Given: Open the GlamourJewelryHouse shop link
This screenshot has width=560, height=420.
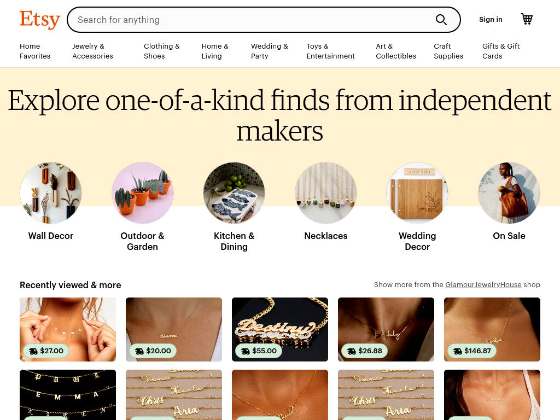Looking at the screenshot, I should point(483,284).
